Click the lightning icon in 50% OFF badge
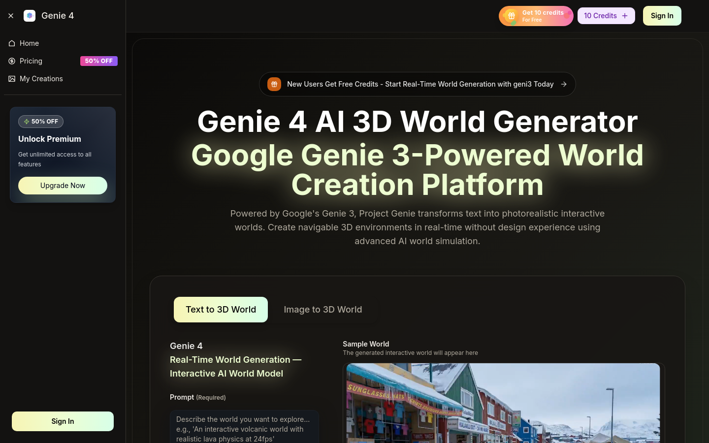Image resolution: width=709 pixels, height=443 pixels. click(x=27, y=122)
